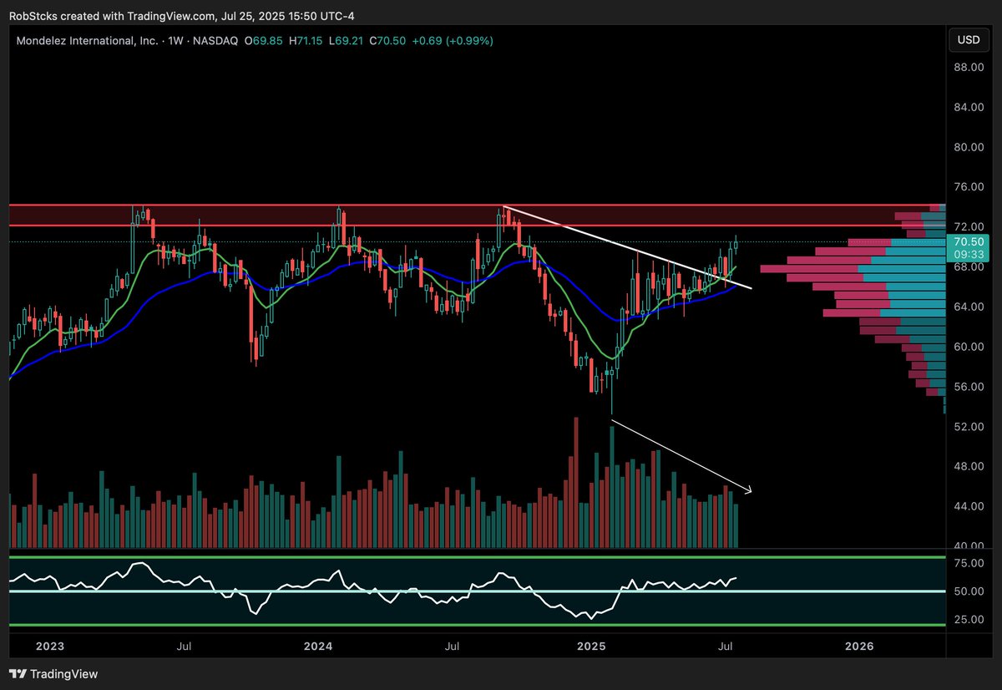Click the 2024 time axis label
This screenshot has height=690, width=1002.
click(318, 646)
